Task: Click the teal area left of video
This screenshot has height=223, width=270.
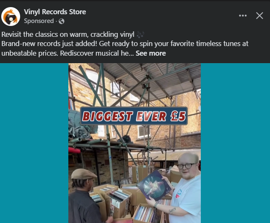Action: (34, 143)
